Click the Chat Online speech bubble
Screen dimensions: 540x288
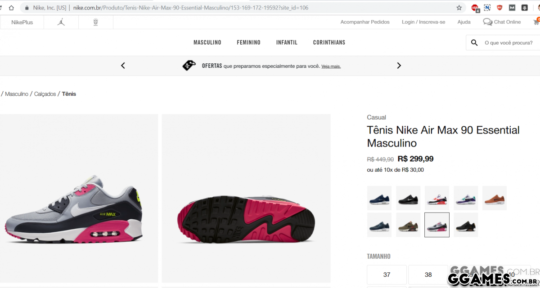487,22
